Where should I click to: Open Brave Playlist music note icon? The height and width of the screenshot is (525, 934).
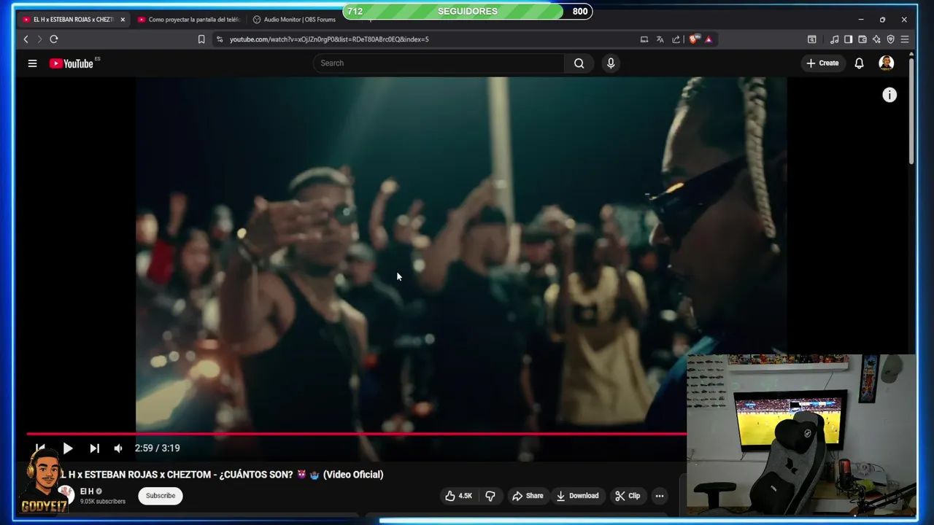point(835,39)
